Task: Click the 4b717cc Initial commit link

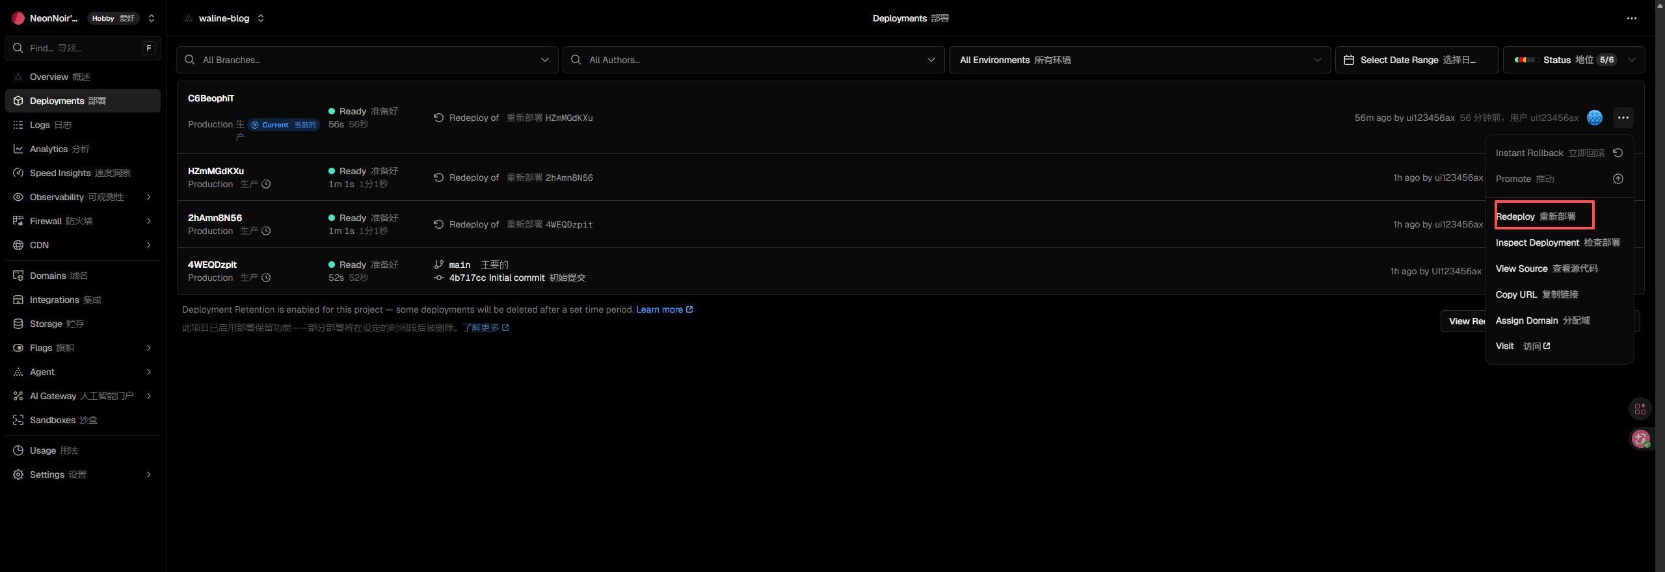Action: (x=497, y=278)
